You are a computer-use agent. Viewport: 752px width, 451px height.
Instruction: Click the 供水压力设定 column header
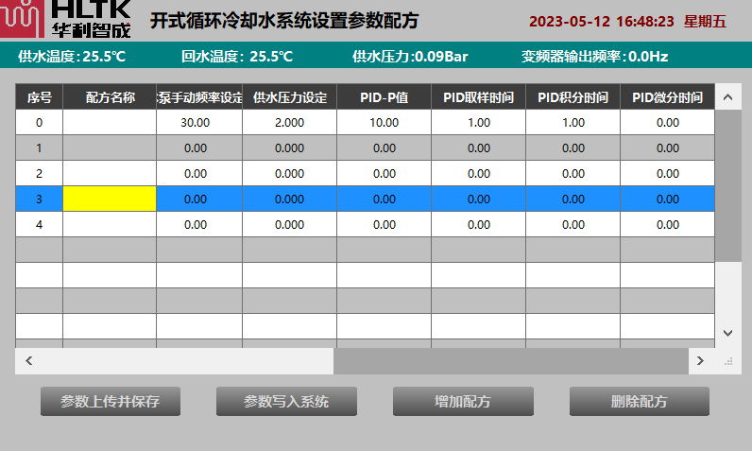[x=289, y=97]
